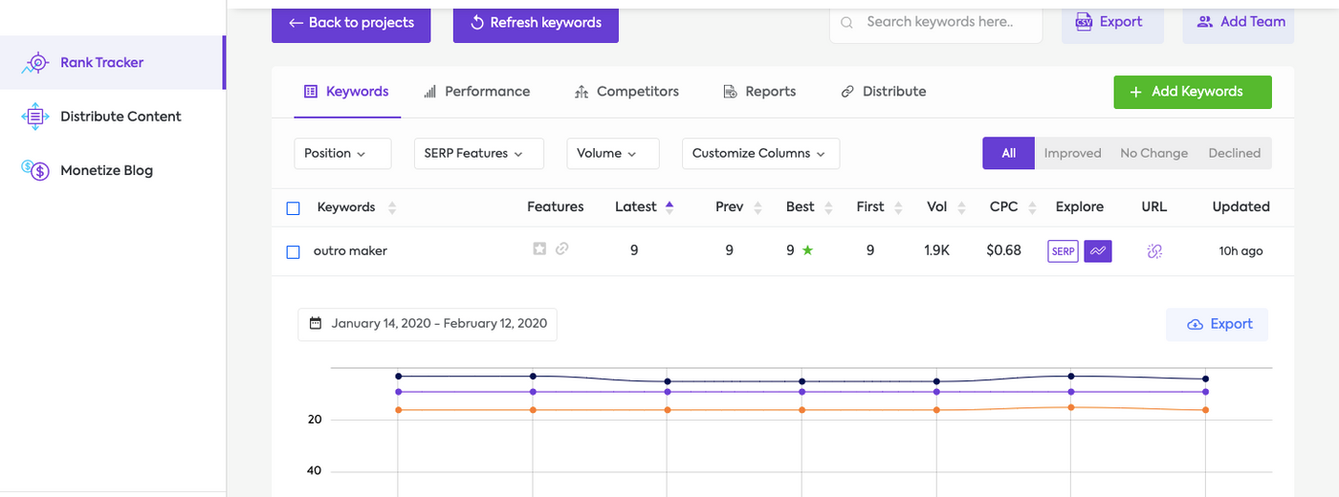The height and width of the screenshot is (497, 1339).
Task: Sort by Keywords column arrows
Action: click(392, 207)
